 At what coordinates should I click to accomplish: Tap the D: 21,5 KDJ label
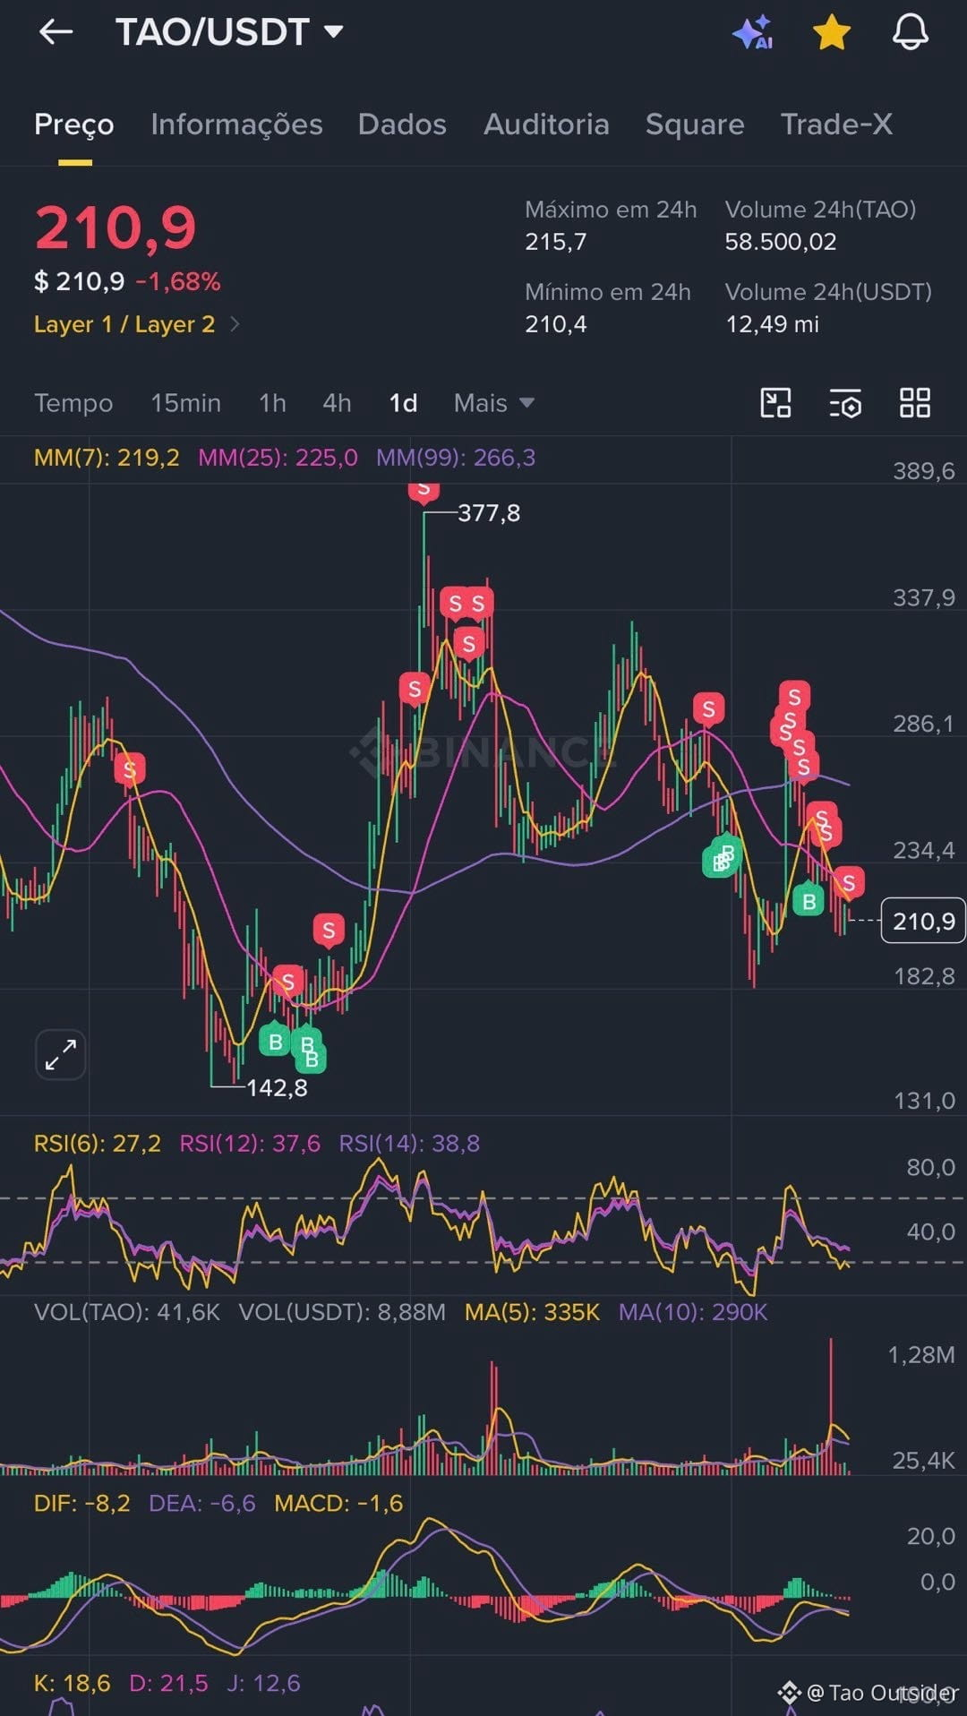(168, 1684)
